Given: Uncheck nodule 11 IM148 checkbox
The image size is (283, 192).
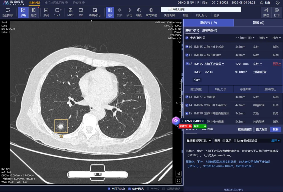Looking at the screenshot, I should pos(187,55).
